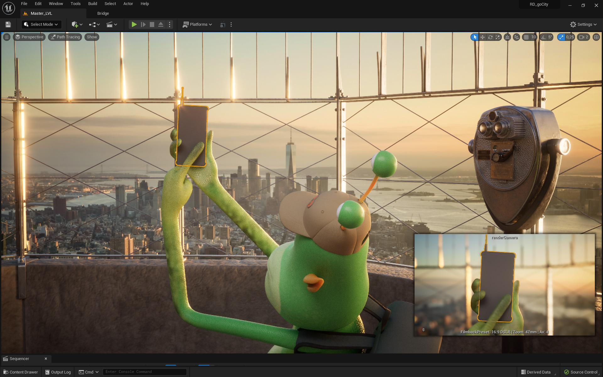Click the save level floppy icon

[8, 25]
